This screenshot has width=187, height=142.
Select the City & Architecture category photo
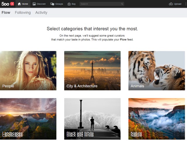(92, 71)
